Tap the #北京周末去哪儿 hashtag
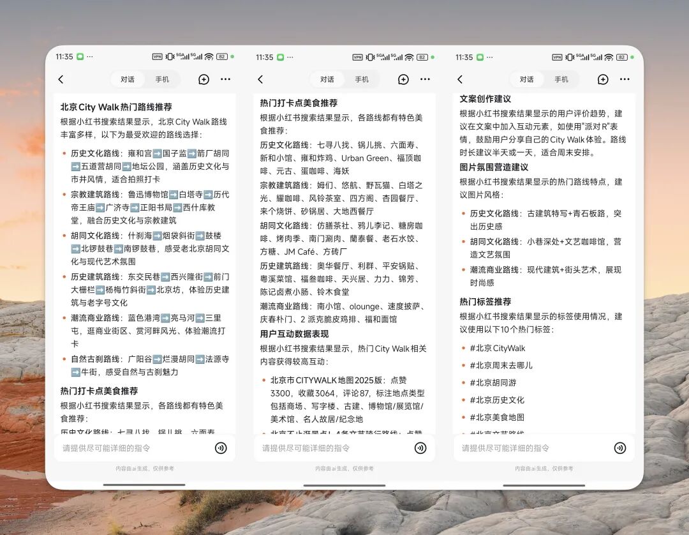Screen dimensions: 689x535 [x=501, y=365]
